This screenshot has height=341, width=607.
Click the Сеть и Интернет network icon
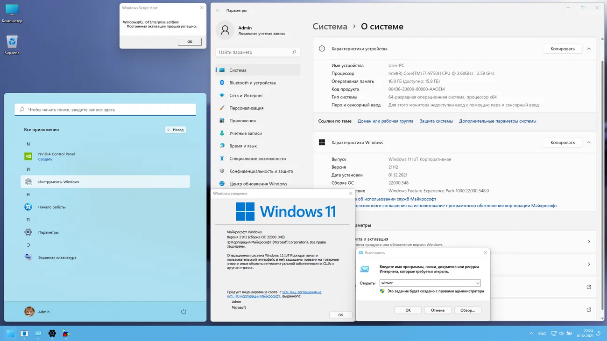222,95
